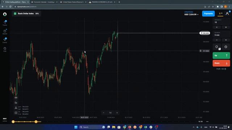Click the shield risk-free trade icon
232x130 pixels.
[x=217, y=47]
